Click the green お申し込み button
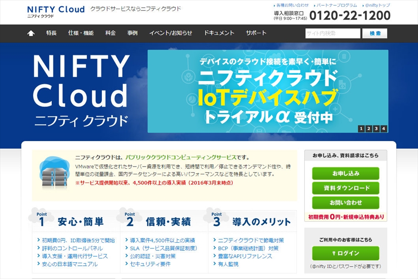The image size is (418, 279). (x=345, y=173)
